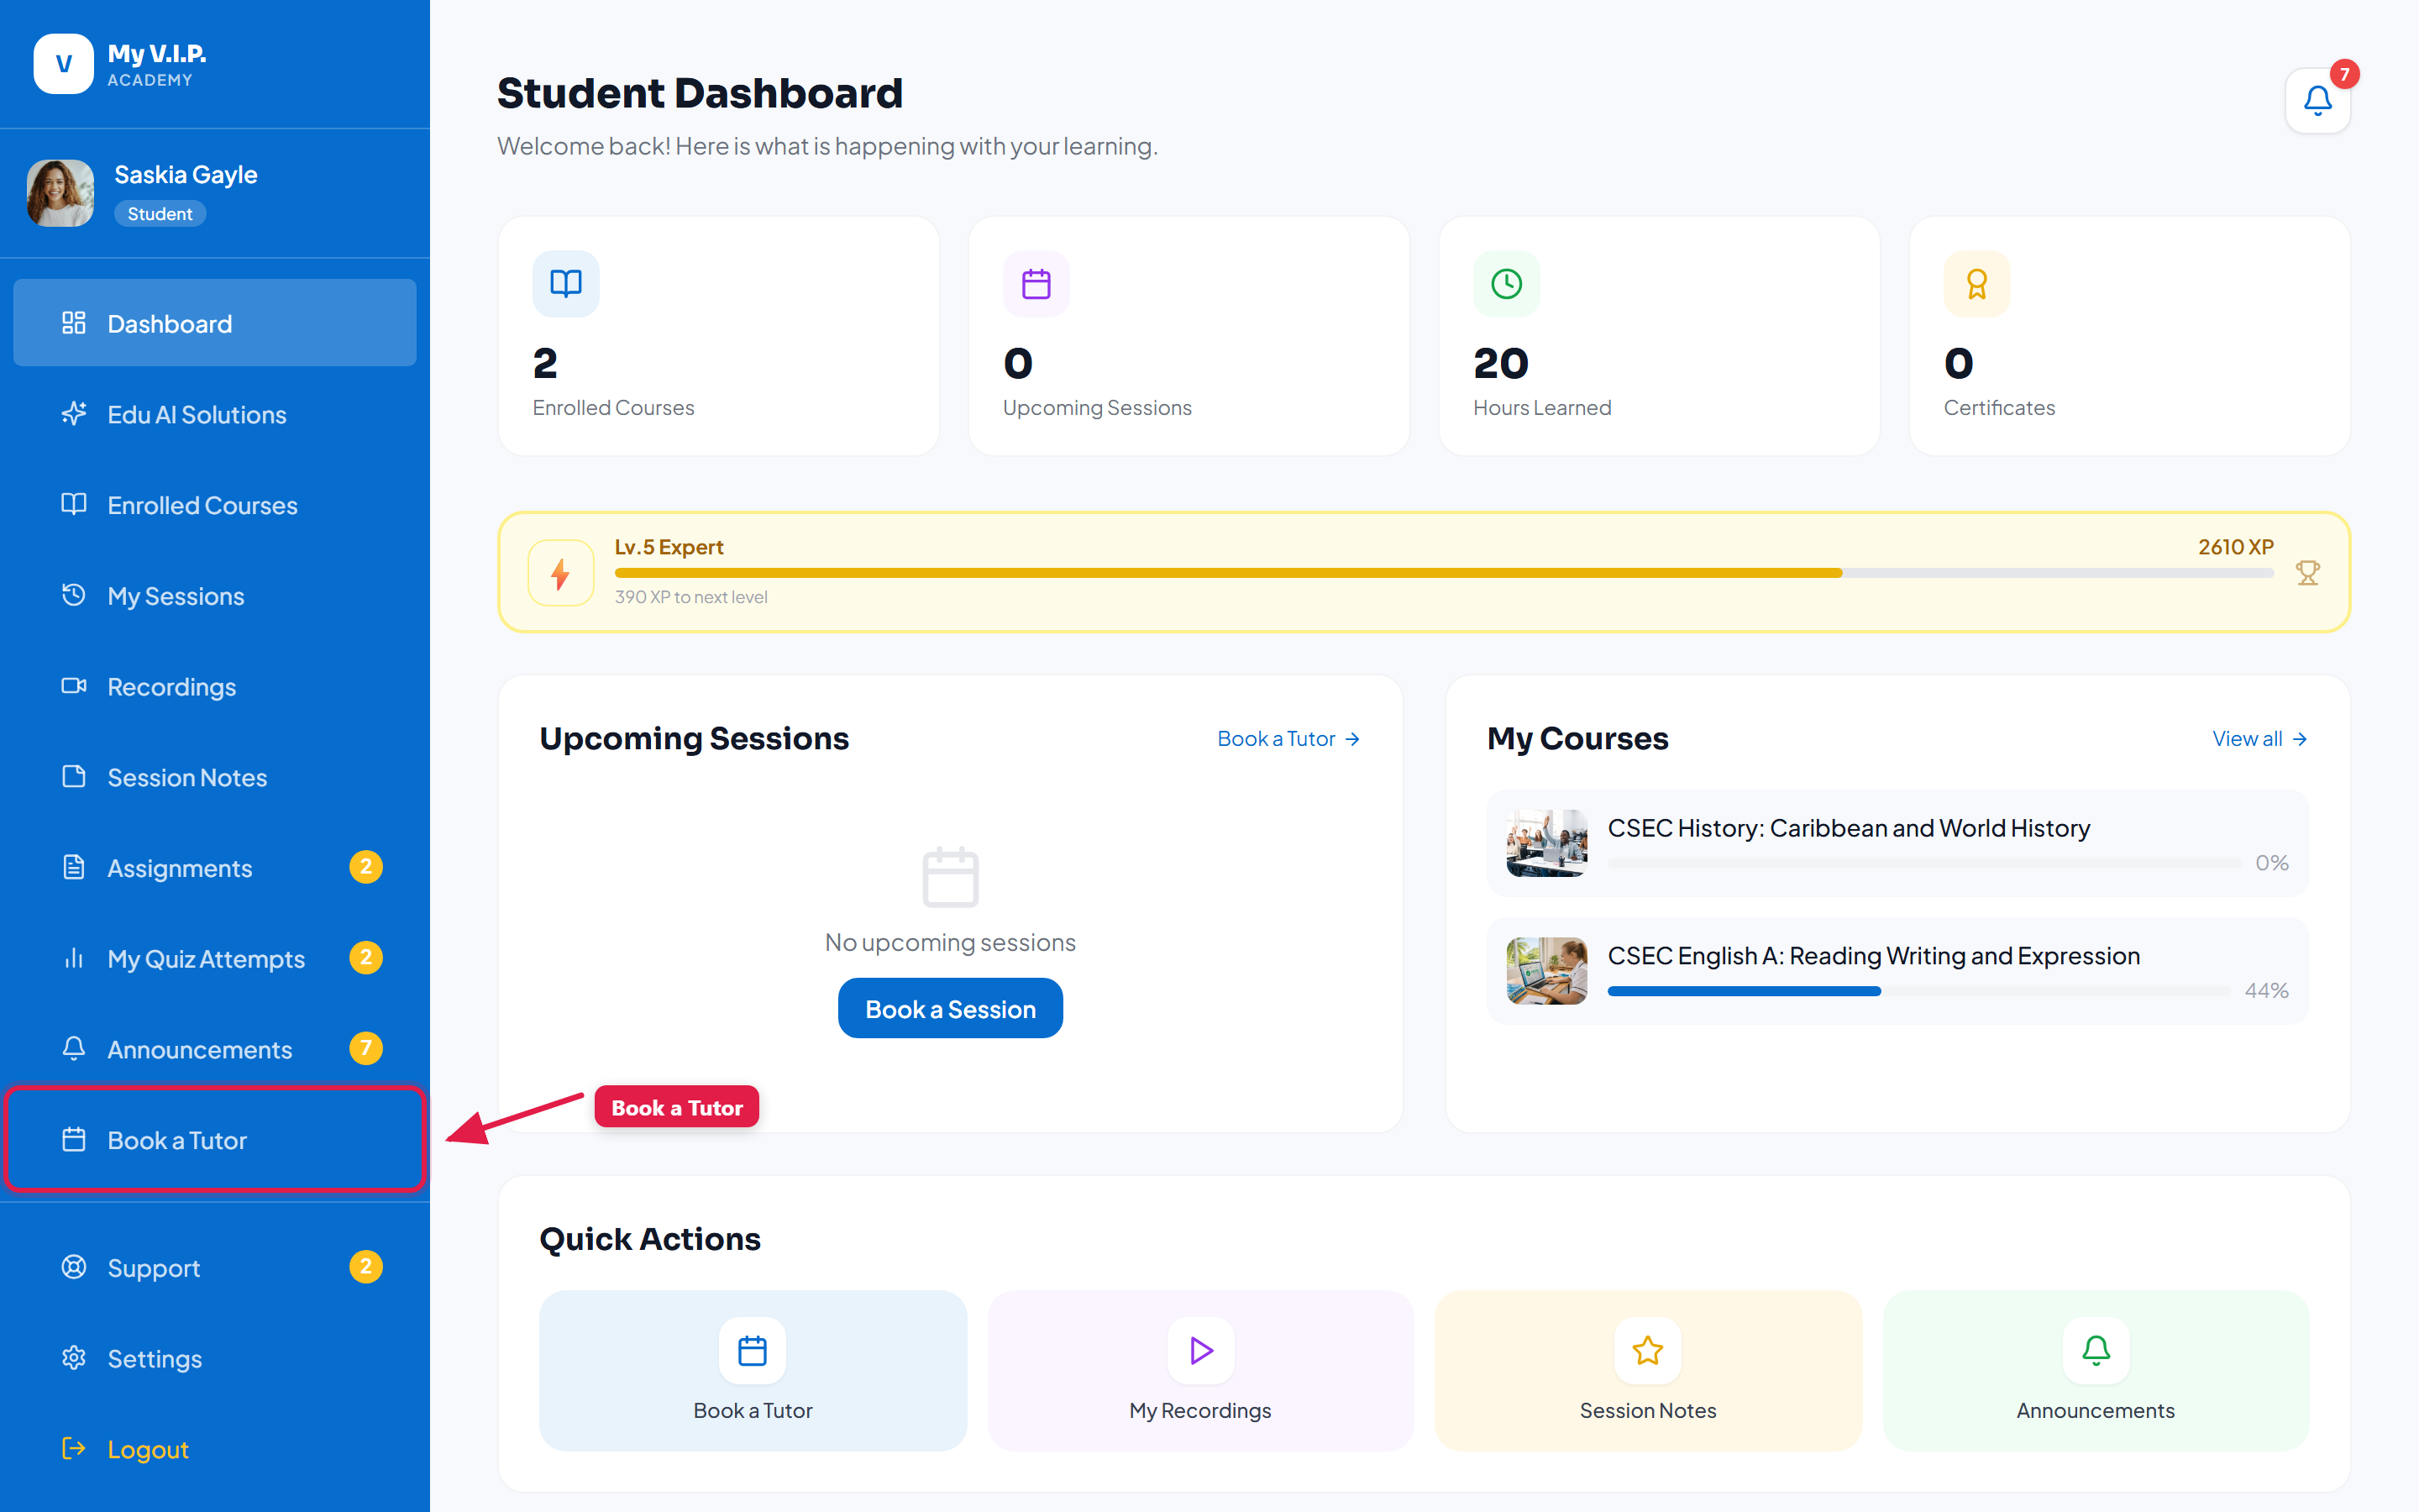Click the XP level progress bar
This screenshot has height=1512, width=2419.
(1445, 573)
